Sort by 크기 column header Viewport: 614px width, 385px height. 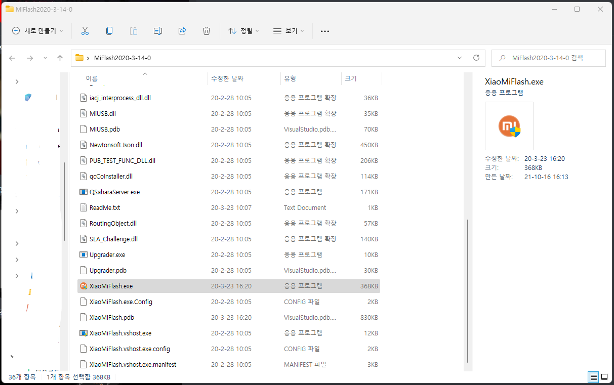point(361,78)
